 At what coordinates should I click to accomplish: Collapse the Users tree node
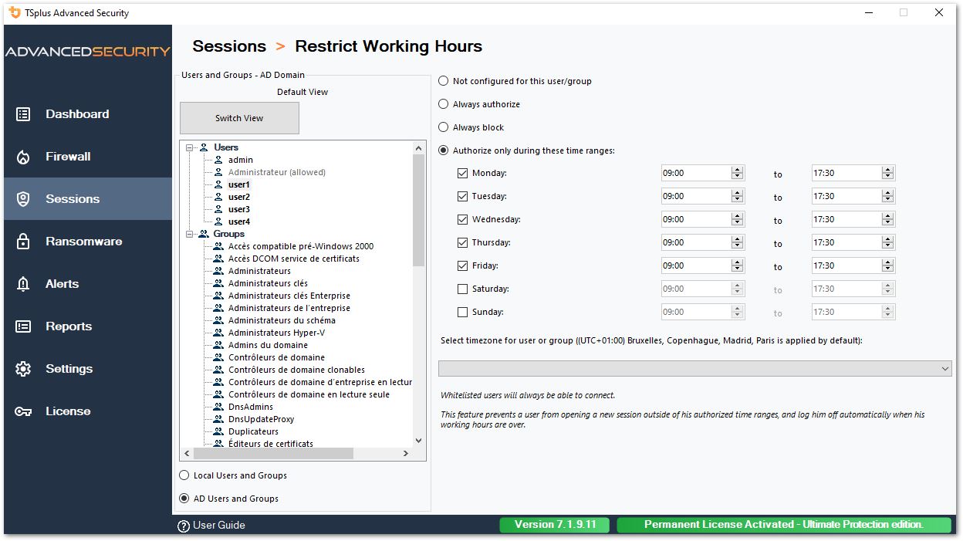[x=191, y=147]
